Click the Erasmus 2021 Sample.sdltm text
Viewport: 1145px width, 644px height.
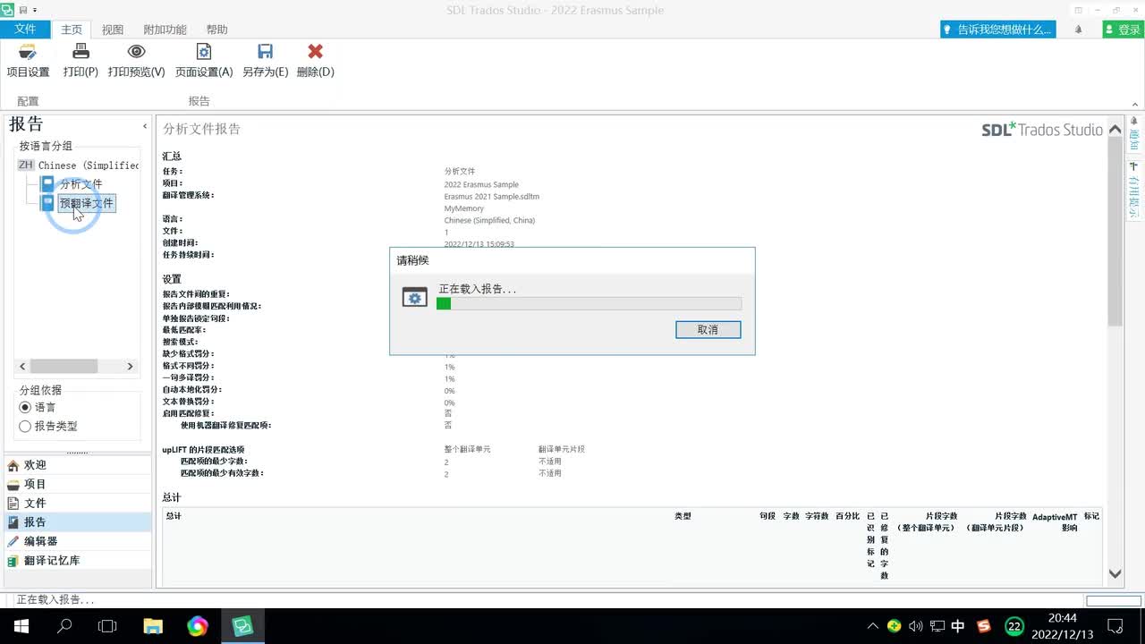pos(492,197)
